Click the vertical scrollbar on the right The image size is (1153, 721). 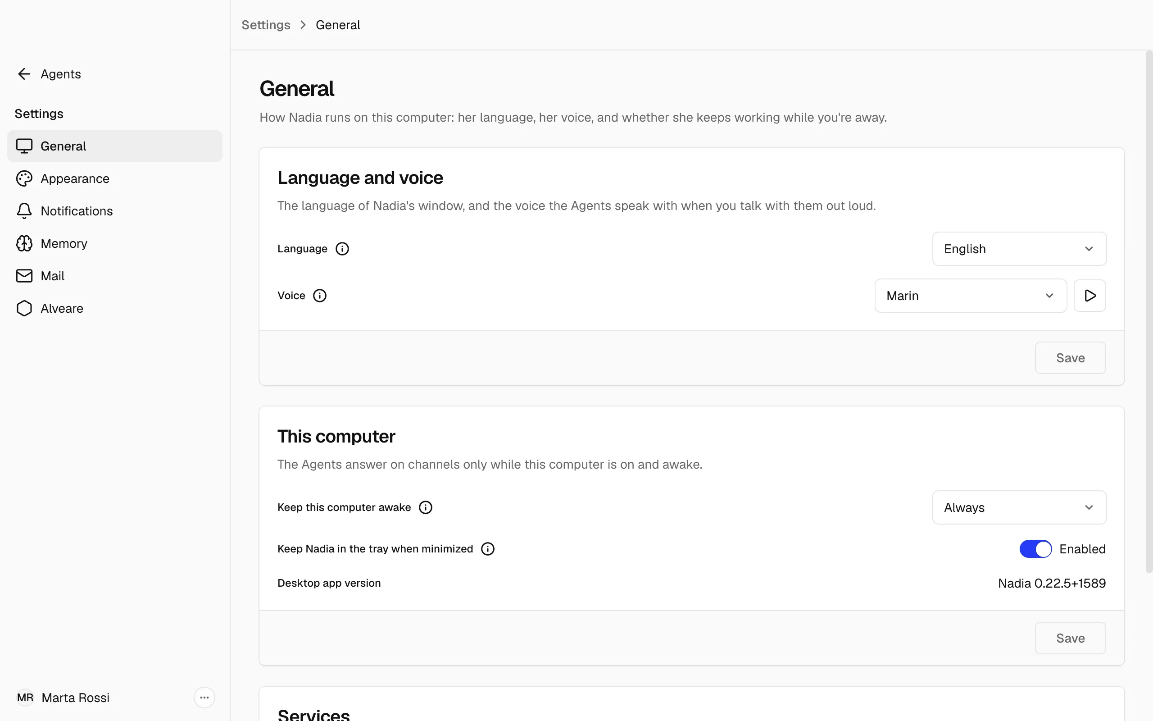(1148, 312)
